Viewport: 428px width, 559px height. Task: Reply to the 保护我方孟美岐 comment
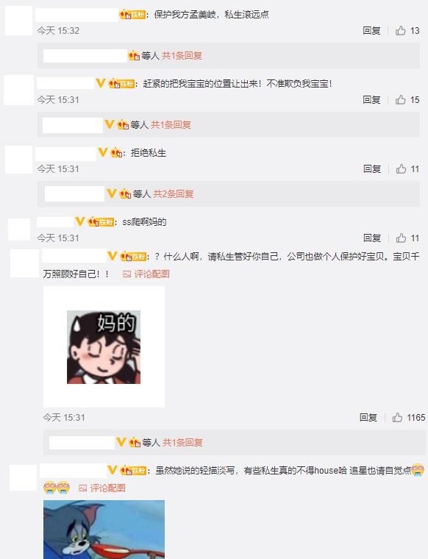tap(371, 31)
